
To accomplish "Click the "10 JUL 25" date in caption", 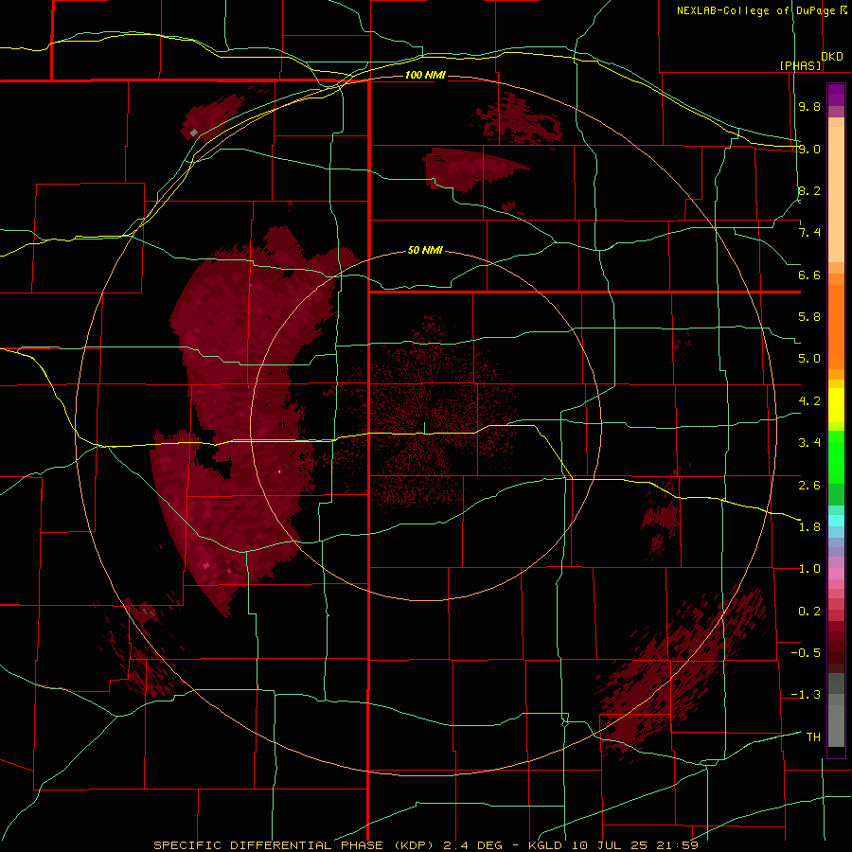I will tap(608, 845).
